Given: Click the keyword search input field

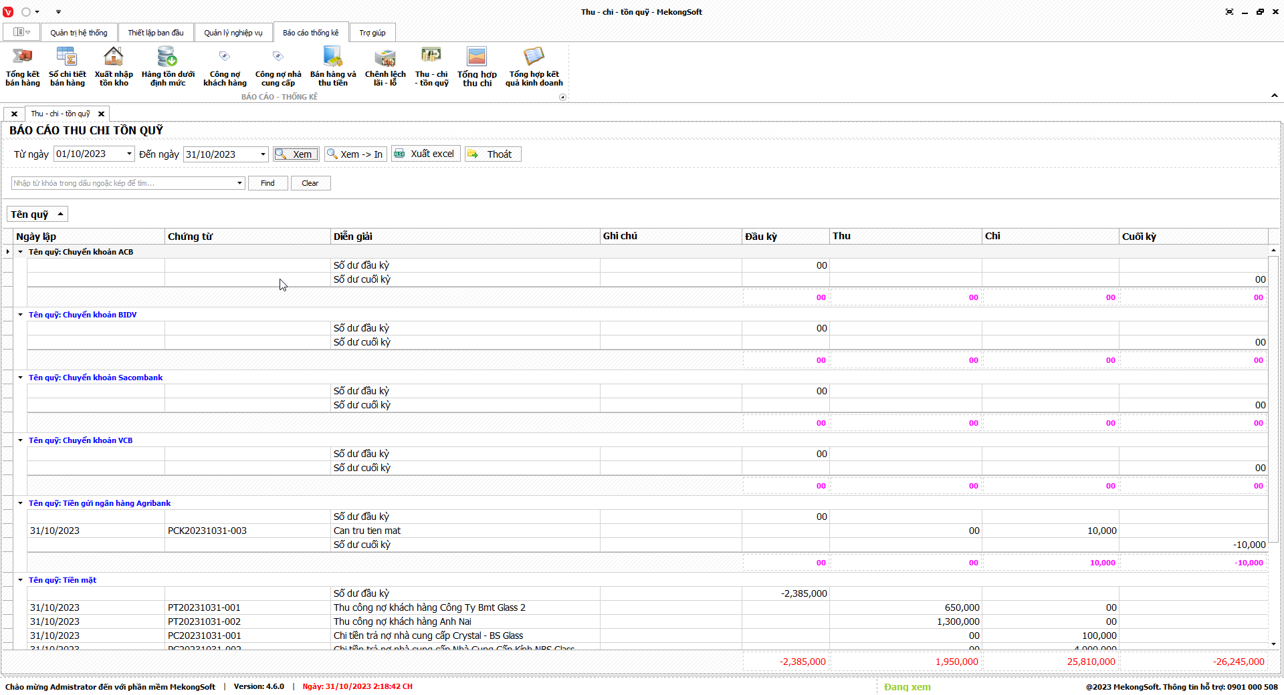Looking at the screenshot, I should [123, 183].
